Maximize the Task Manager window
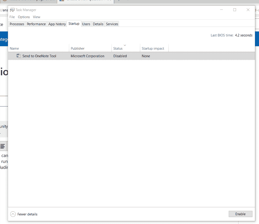This screenshot has width=259, height=224. [234, 10]
